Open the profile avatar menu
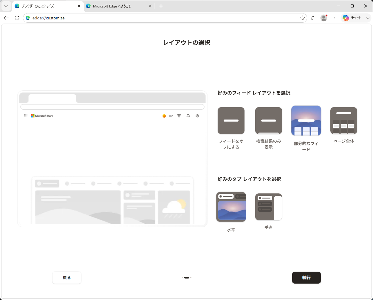 (324, 18)
